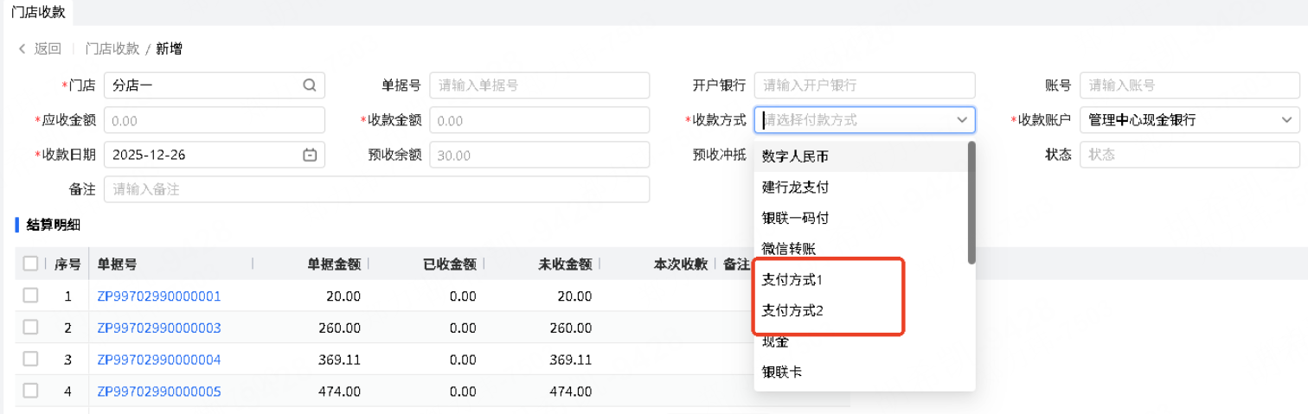Click the 备注 input field

[376, 189]
